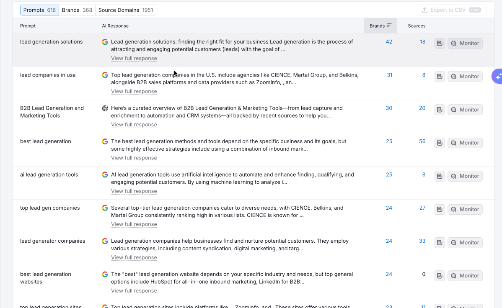
Task: View full response for ai lead generation tools
Action: pyautogui.click(x=134, y=191)
